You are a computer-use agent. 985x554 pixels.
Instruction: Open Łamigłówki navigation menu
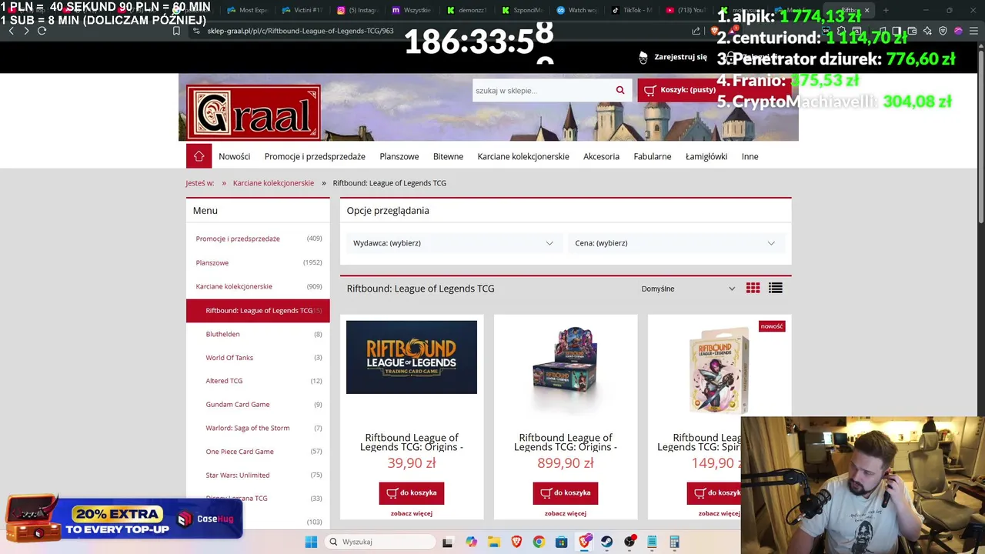point(706,156)
